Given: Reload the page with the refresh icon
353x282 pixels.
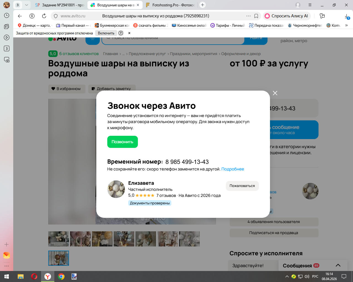Looking at the screenshot, I should (44, 16).
